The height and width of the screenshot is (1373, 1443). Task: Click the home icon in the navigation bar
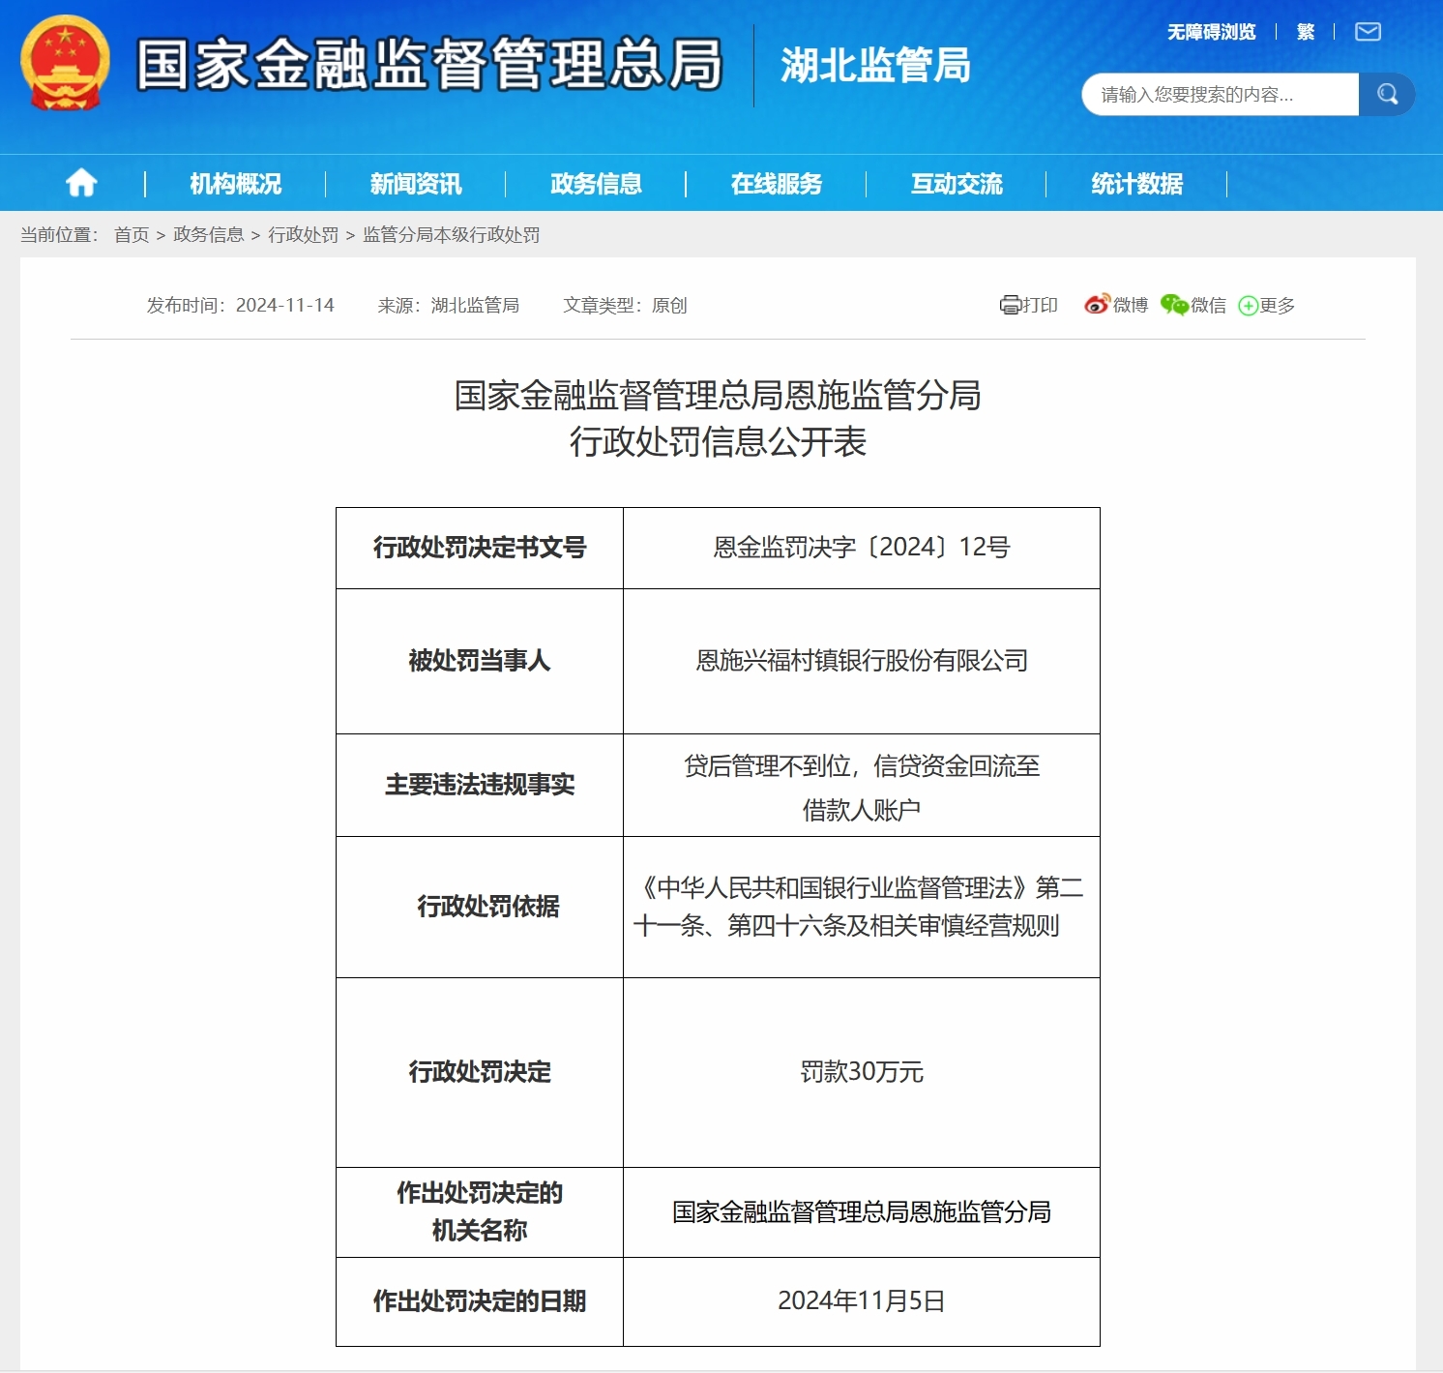click(80, 183)
